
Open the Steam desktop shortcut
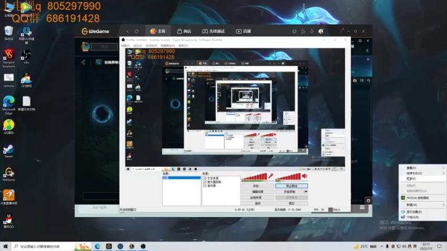8,151
